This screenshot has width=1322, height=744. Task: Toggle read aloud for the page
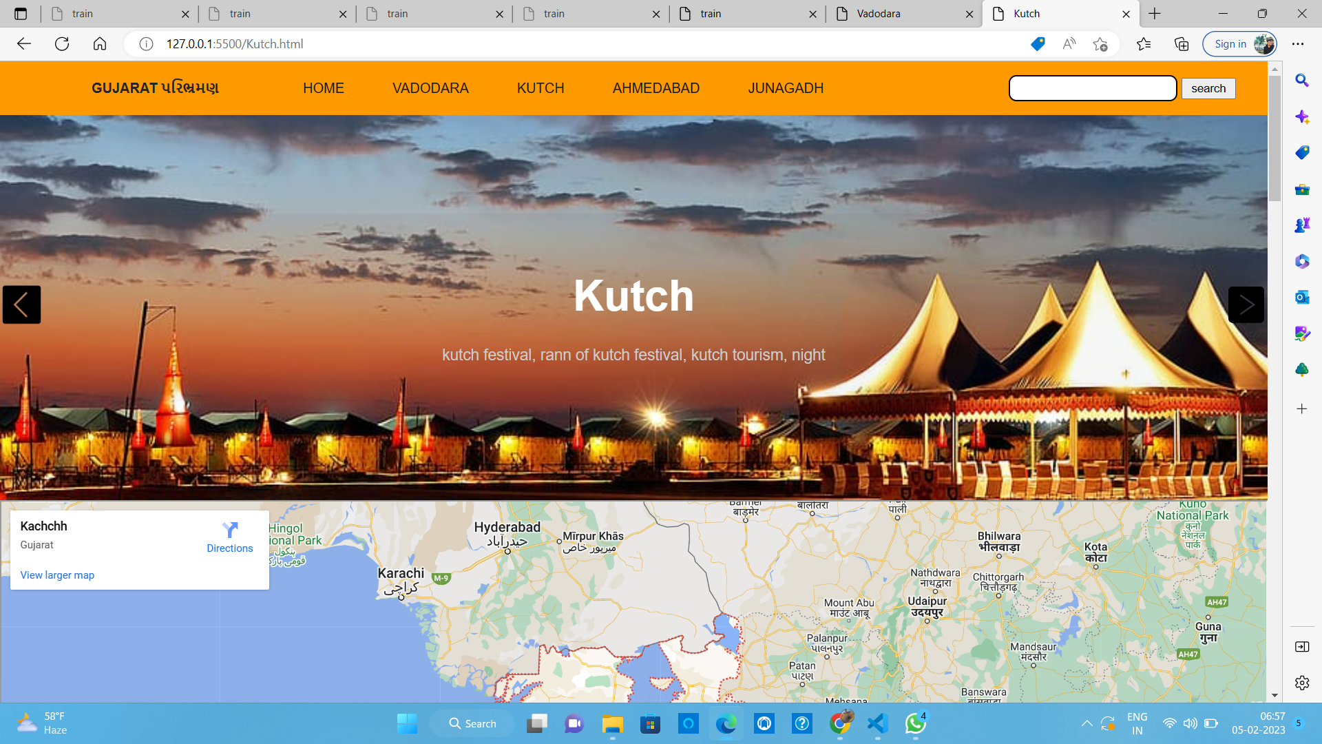[x=1069, y=43]
